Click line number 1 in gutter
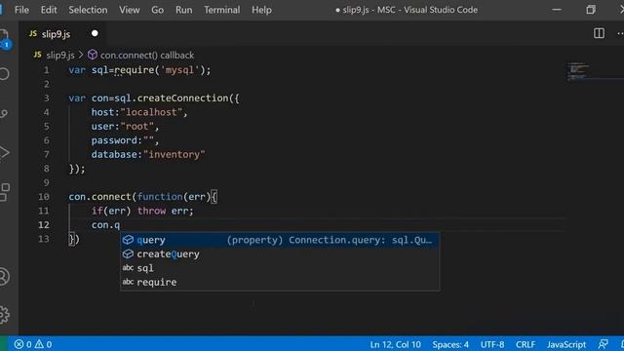Viewport: 624px width, 351px height. (x=47, y=70)
